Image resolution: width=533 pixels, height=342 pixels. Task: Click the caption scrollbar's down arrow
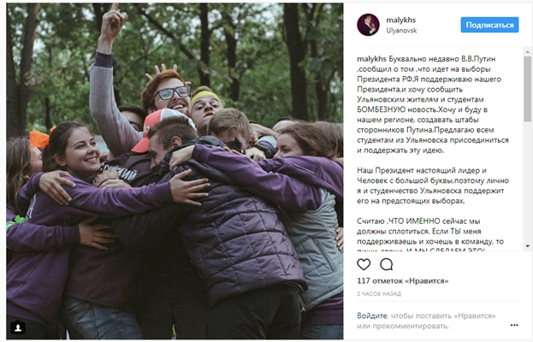(x=527, y=246)
